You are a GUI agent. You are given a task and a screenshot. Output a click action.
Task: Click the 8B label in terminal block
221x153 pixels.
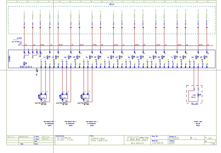pyautogui.click(x=201, y=57)
